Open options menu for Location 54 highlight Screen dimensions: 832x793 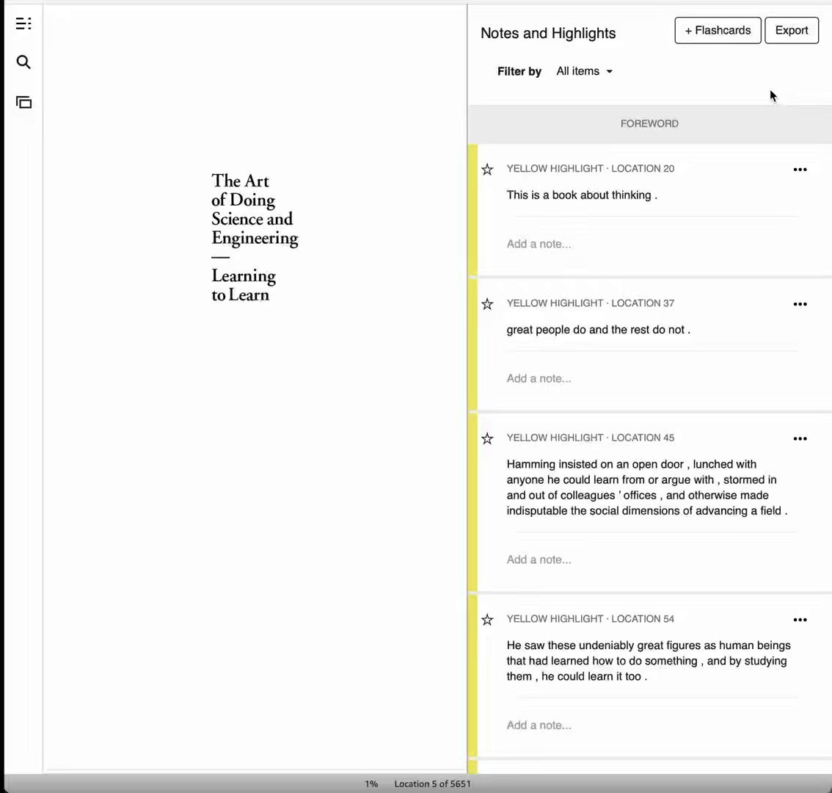pyautogui.click(x=800, y=619)
